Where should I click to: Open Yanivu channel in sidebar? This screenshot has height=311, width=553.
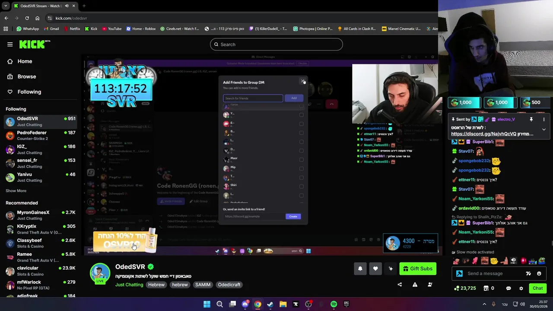(40, 177)
